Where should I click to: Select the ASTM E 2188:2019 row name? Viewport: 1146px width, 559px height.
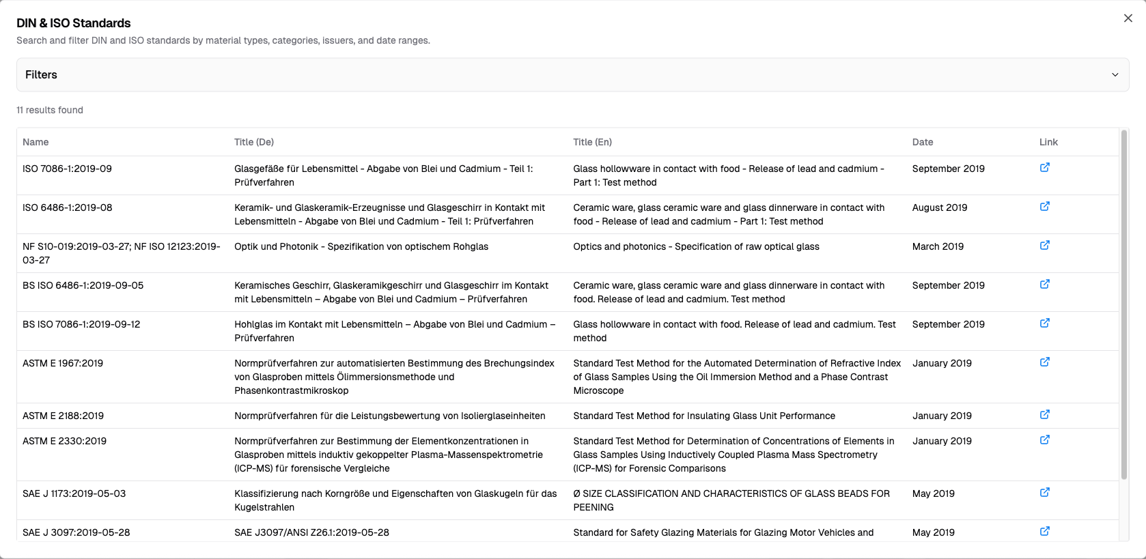(x=63, y=416)
